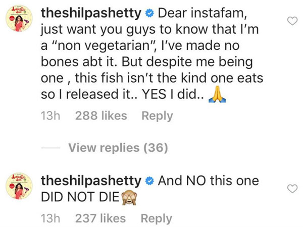Click verified badge next to "And NO"
Screen dimensions: 303x227
[149, 181]
